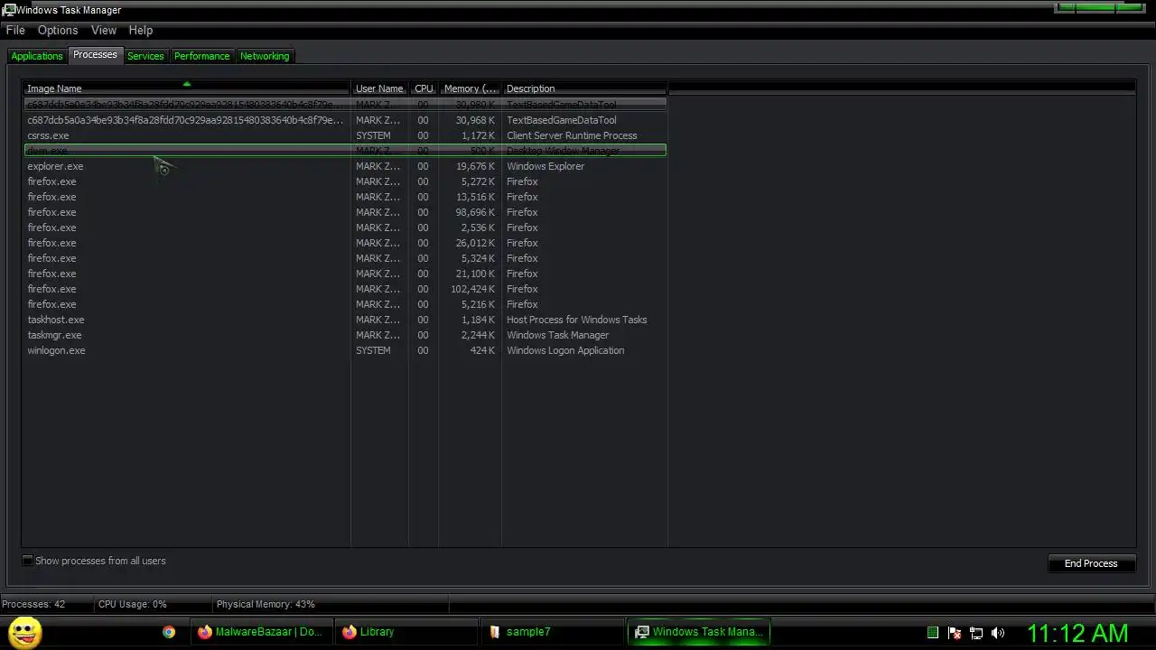
Task: Select firefox.exe using 5,216 K
Action: [x=345, y=304]
